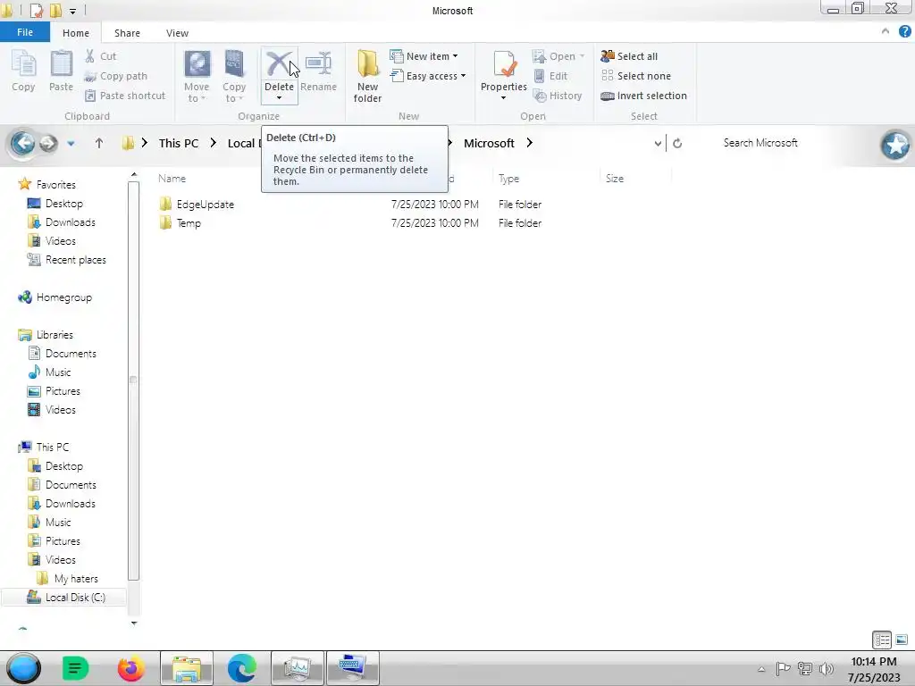The width and height of the screenshot is (915, 686).
Task: Open Desktop under Favorites
Action: 64,204
